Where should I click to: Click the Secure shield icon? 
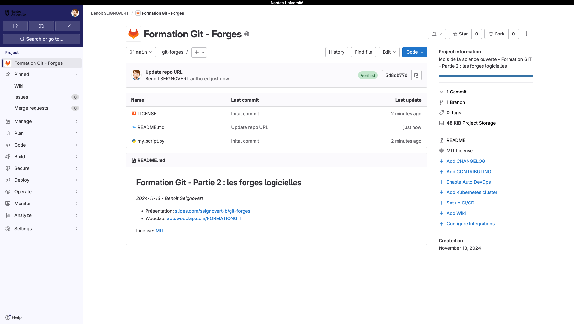(8, 168)
